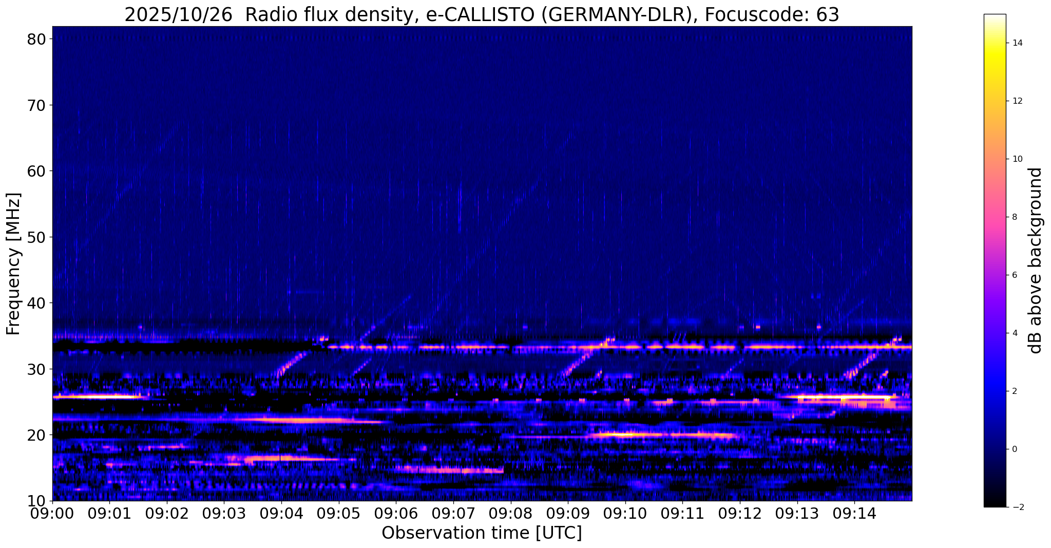Click the 09:14 time tick label
Image resolution: width=1051 pixels, height=548 pixels.
click(x=854, y=513)
